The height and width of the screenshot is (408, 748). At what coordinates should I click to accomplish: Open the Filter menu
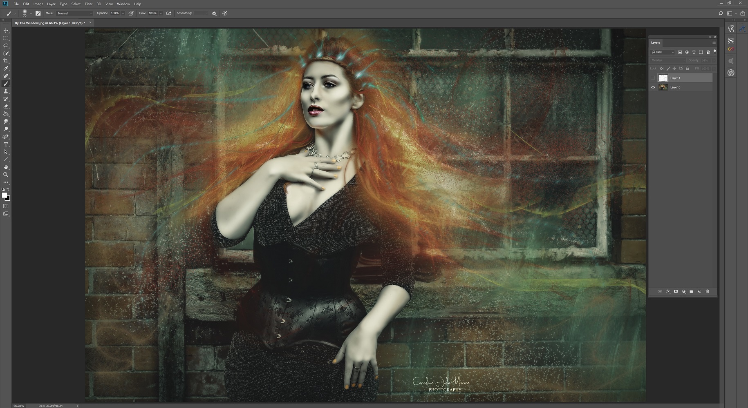point(88,4)
